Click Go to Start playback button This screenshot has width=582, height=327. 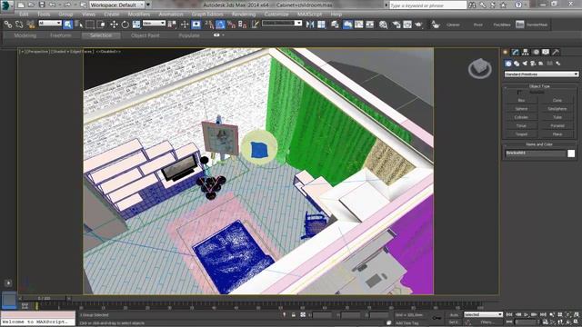pyautogui.click(x=509, y=314)
